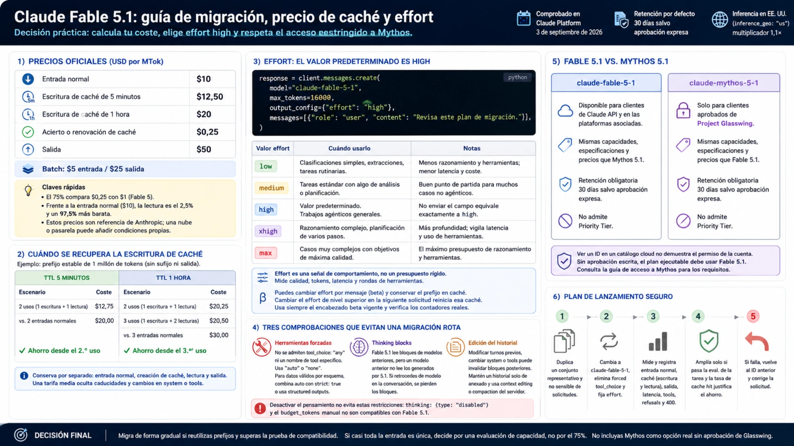Click the upload arrow icon for Salida
Screen dimensions: 794x446
[28, 149]
